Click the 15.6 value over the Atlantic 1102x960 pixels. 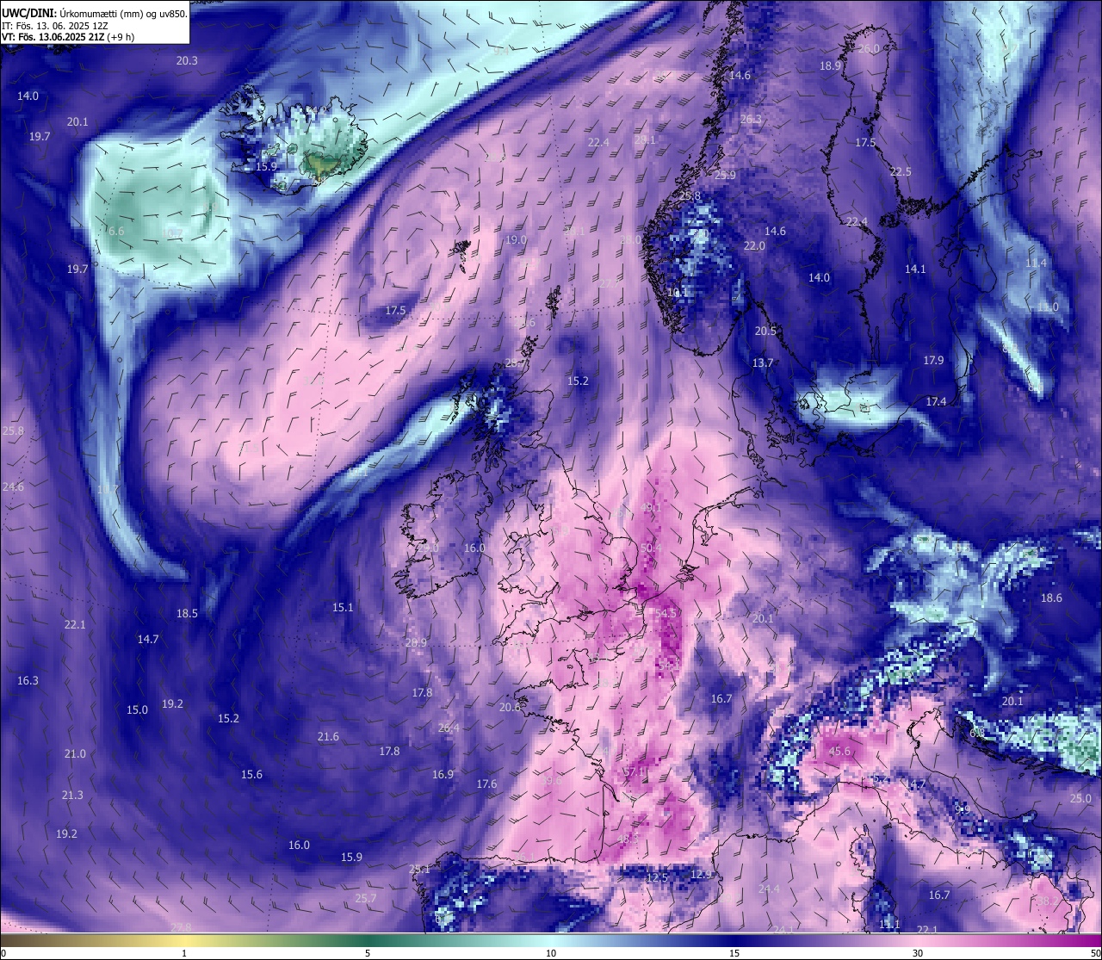(x=251, y=775)
